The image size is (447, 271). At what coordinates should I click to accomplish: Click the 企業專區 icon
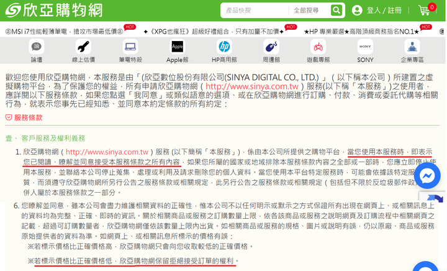412,47
